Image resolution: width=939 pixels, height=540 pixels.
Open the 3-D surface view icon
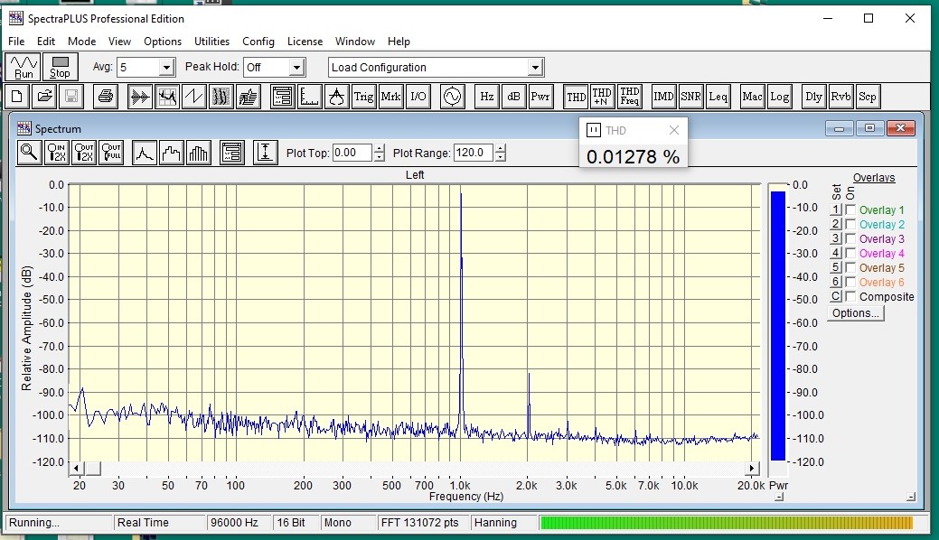pyautogui.click(x=248, y=97)
